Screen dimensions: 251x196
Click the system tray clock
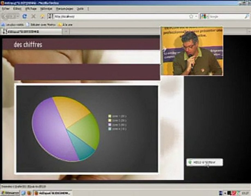pos(245,193)
